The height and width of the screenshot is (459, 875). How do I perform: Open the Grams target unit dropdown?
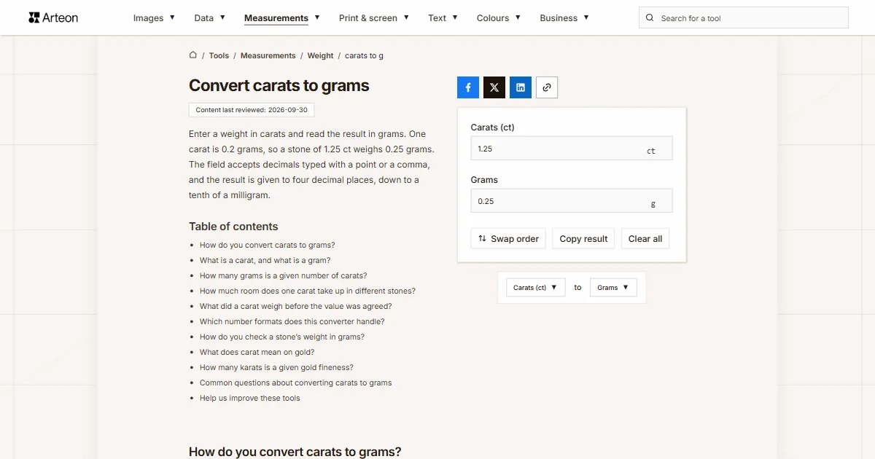pos(613,288)
